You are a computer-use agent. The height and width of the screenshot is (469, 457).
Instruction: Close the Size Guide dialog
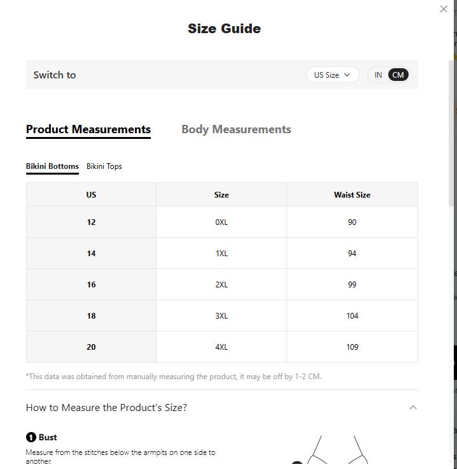coord(444,9)
